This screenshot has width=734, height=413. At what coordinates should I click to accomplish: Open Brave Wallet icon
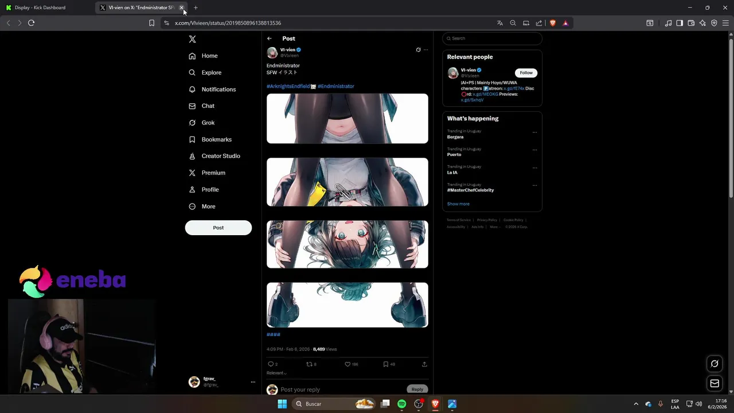coord(691,23)
